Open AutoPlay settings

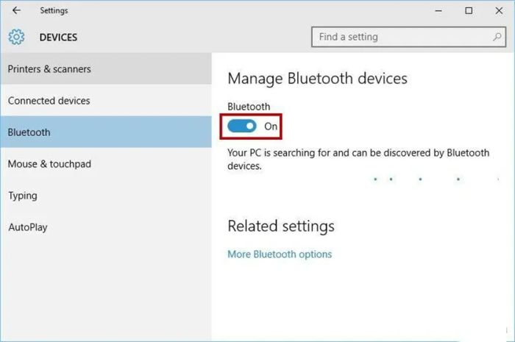[106, 227]
